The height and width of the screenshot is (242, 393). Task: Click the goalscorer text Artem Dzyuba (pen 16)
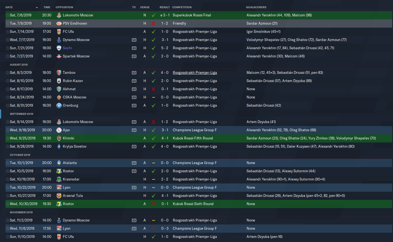264,237
